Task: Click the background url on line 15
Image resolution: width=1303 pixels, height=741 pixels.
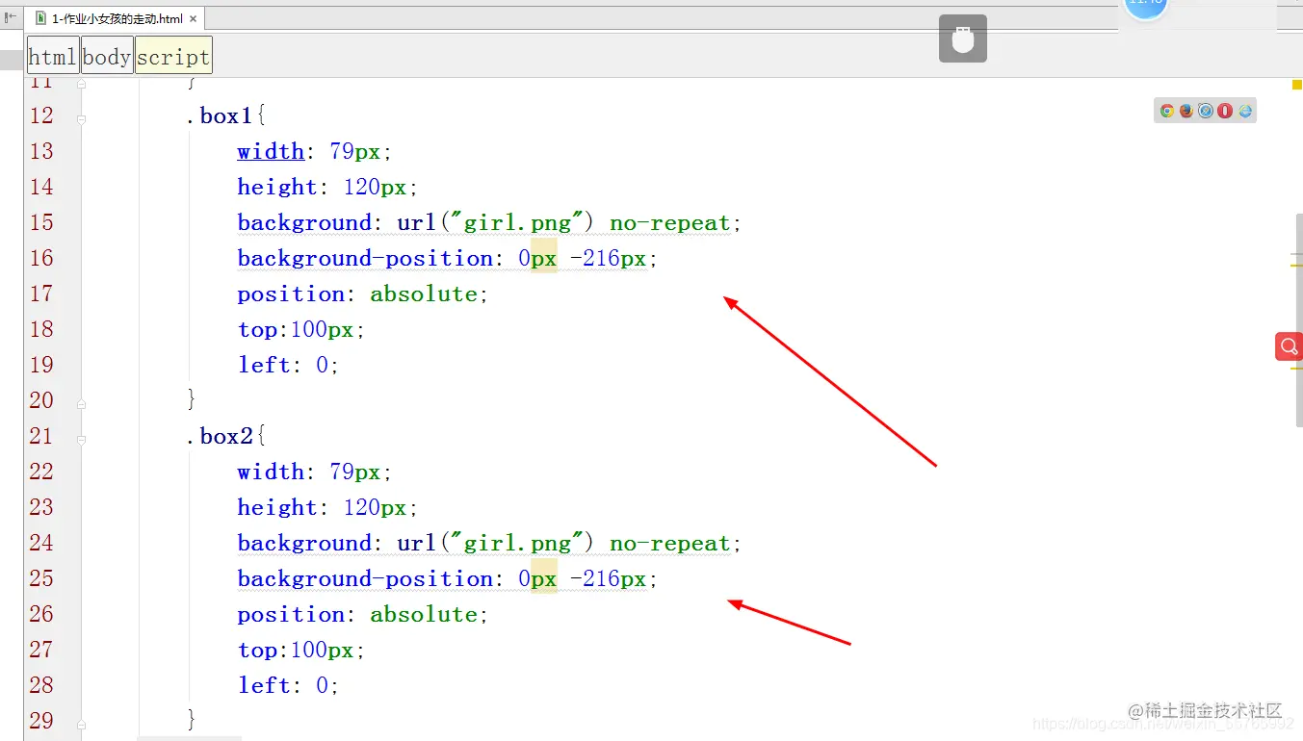Action: pos(490,222)
